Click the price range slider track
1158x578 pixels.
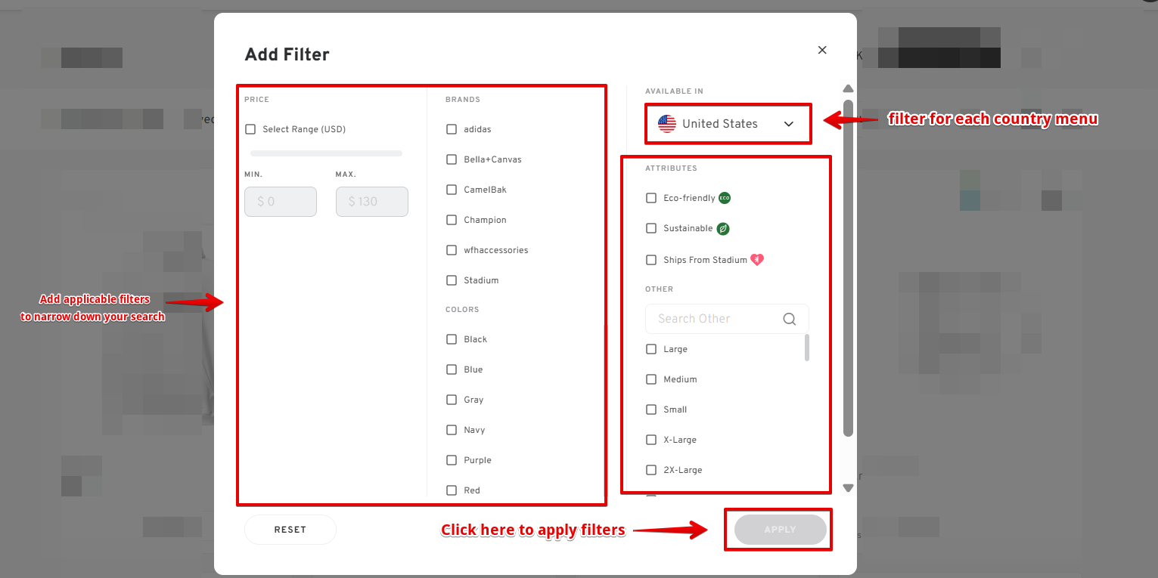tap(326, 153)
